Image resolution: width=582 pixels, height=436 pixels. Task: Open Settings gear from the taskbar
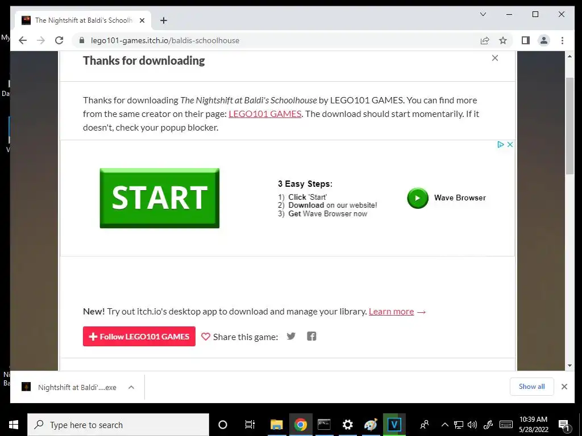coord(347,425)
